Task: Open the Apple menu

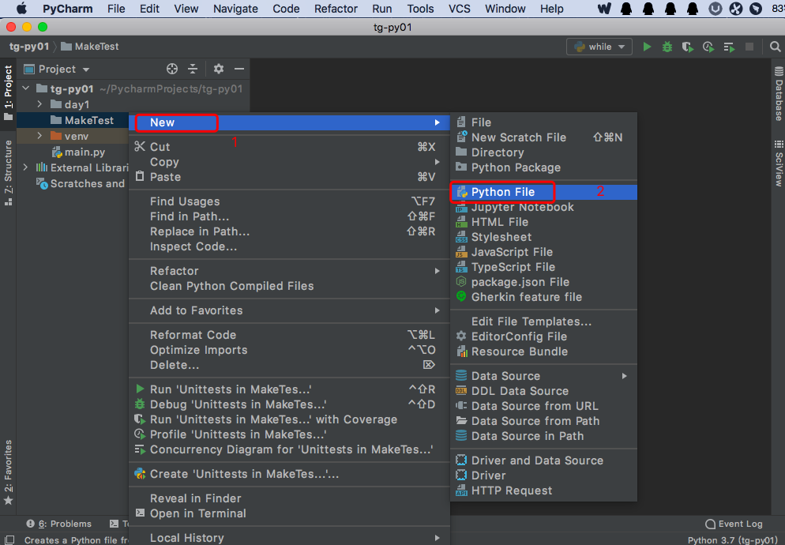Action: point(22,9)
